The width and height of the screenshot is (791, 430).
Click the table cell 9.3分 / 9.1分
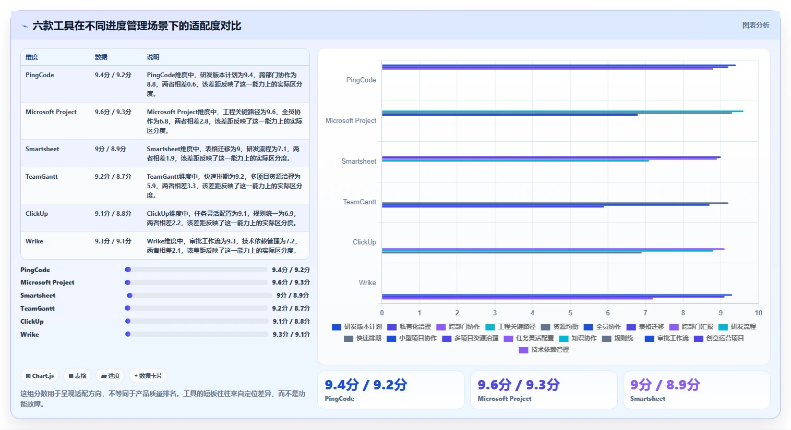113,241
